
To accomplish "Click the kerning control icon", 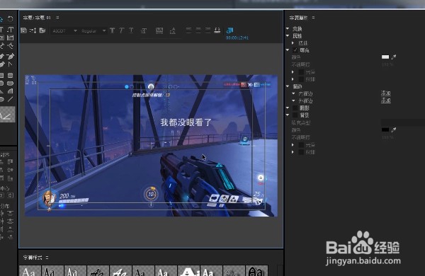I will 159,30.
